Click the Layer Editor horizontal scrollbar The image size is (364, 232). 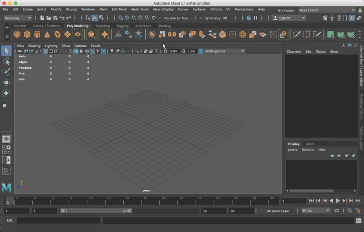312,191
